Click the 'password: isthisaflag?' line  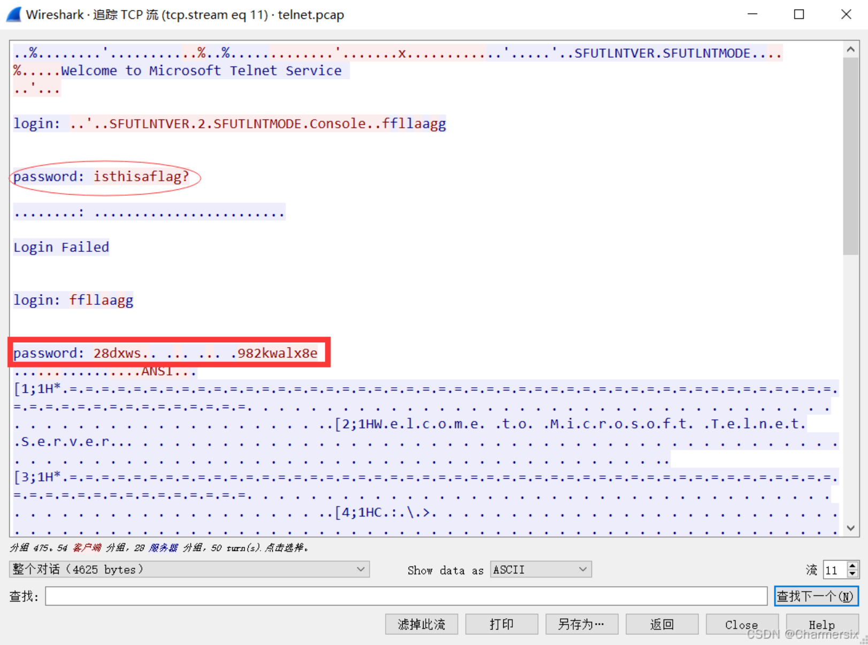pyautogui.click(x=101, y=176)
